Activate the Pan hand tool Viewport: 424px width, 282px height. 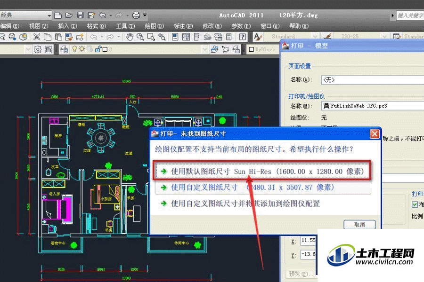point(130,37)
